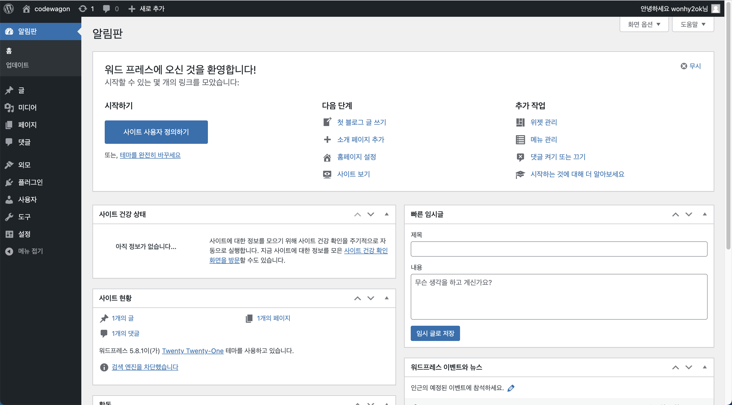732x405 pixels.
Task: Expand the 화면 옵션 dropdown
Action: [644, 24]
